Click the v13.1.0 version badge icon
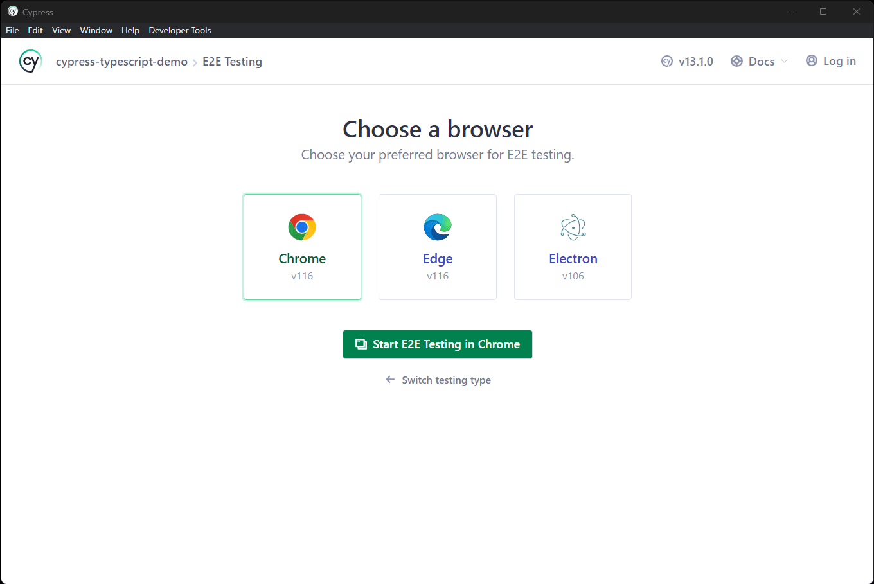The height and width of the screenshot is (584, 874). (x=667, y=61)
